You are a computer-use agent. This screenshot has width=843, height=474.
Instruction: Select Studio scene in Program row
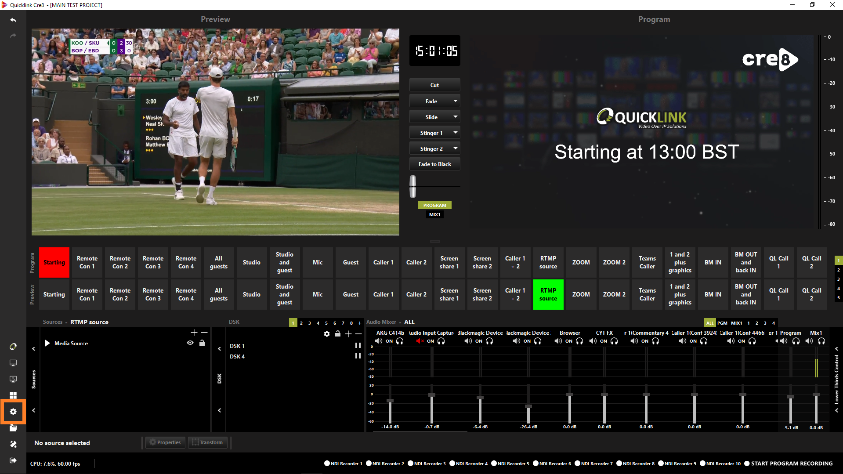pyautogui.click(x=252, y=262)
